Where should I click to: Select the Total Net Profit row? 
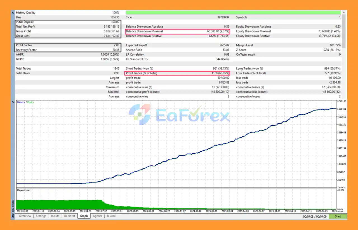click(x=68, y=27)
